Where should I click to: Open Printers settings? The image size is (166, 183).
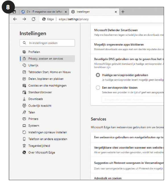[x=47, y=119]
